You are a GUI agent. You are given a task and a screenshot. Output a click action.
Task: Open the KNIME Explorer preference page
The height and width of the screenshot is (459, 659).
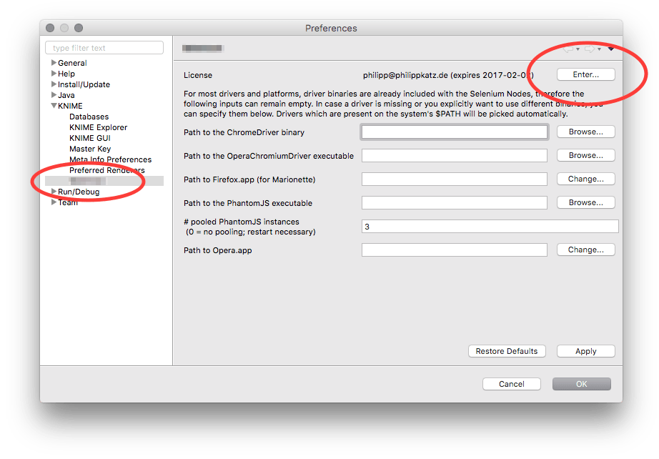point(99,127)
